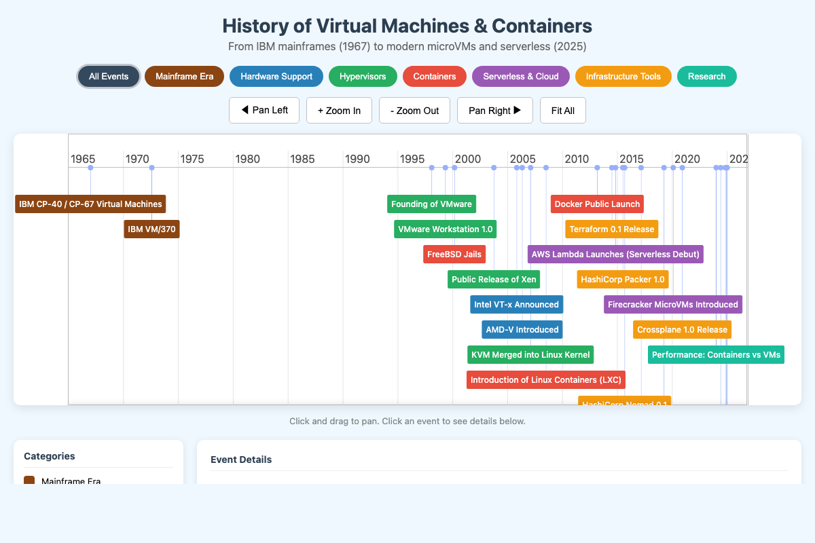
Task: Open details for "Docker Public Launch"
Action: click(596, 204)
